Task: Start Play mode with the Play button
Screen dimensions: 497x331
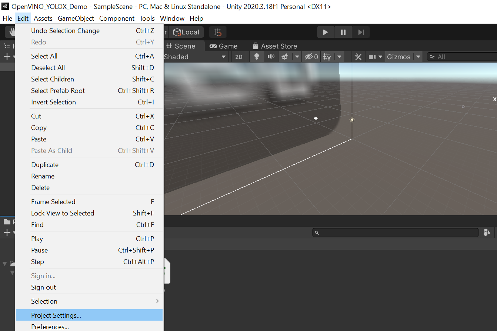Action: (x=326, y=32)
